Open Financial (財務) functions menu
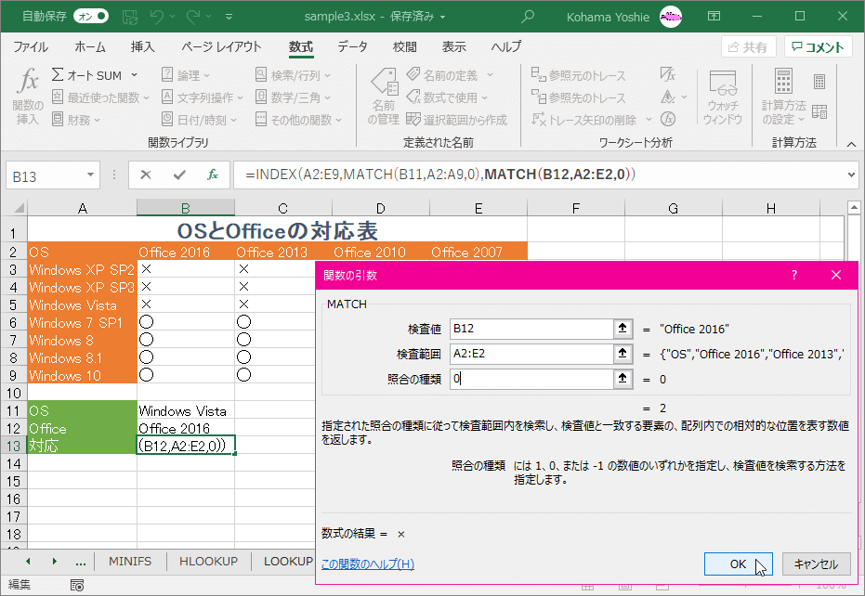Viewport: 865px width, 596px height. 76,120
